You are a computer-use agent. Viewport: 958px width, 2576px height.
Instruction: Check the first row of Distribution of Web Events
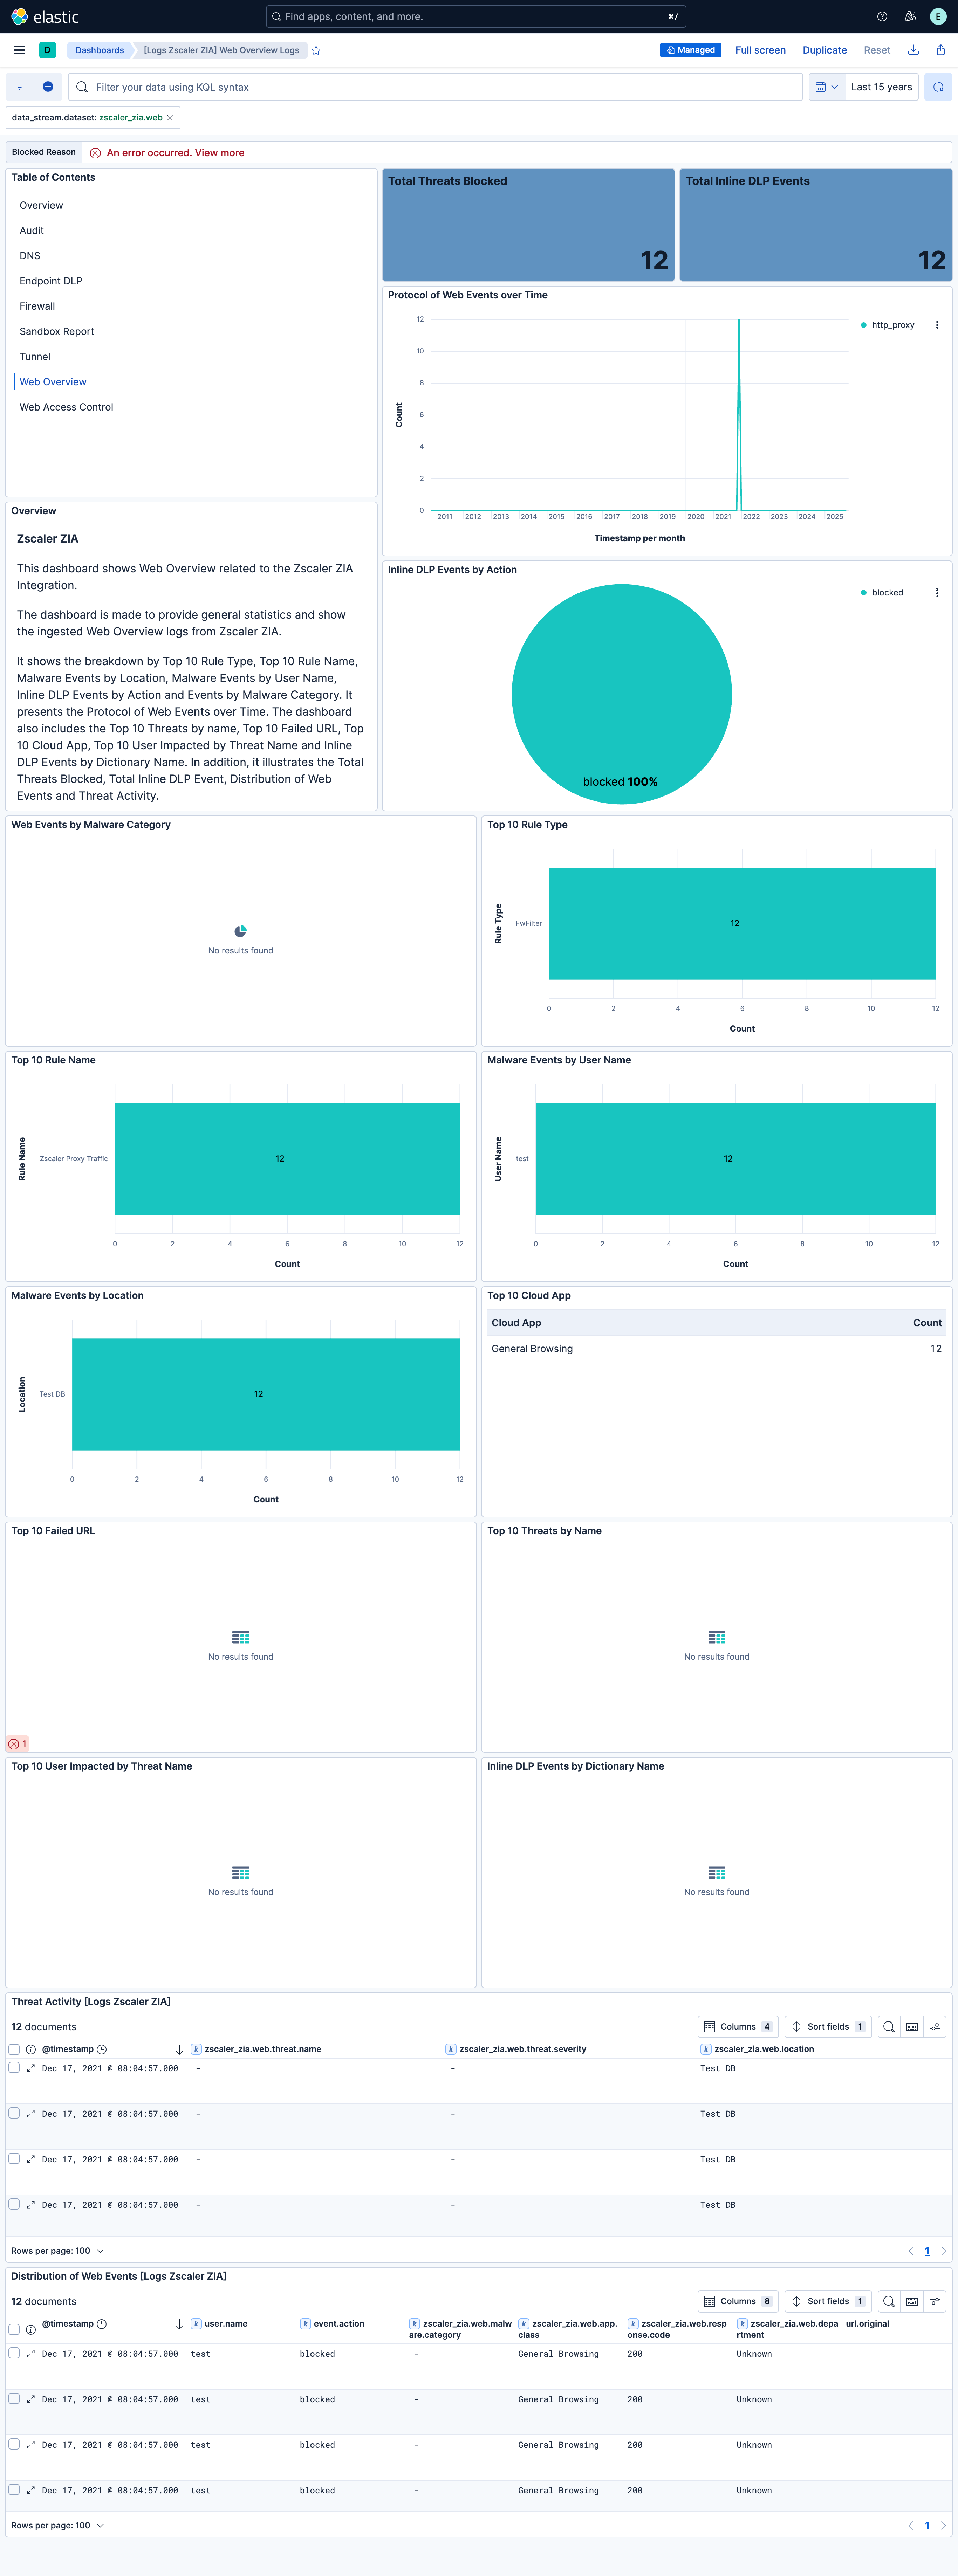pos(14,2353)
